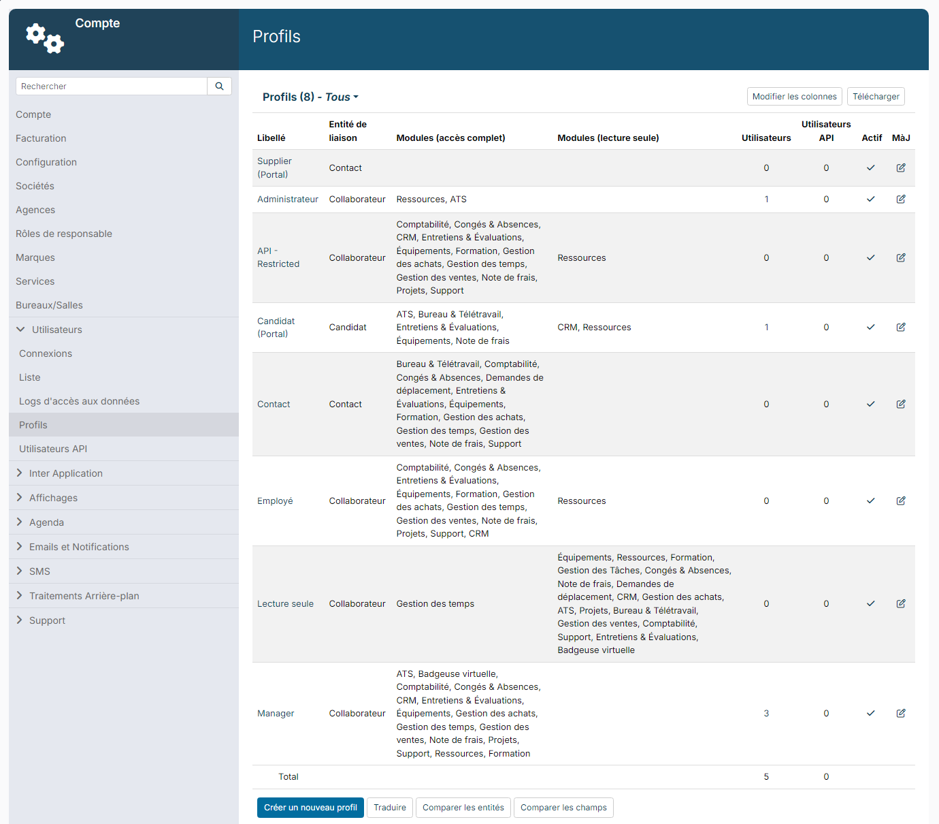Screen dimensions: 939x824
Task: Click edit icon in Manager row
Action: (x=901, y=713)
